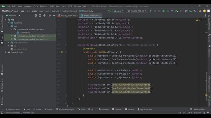Image resolution: width=211 pixels, height=118 pixels.
Task: Click the Stop app square icon
Action: (x=181, y=11)
